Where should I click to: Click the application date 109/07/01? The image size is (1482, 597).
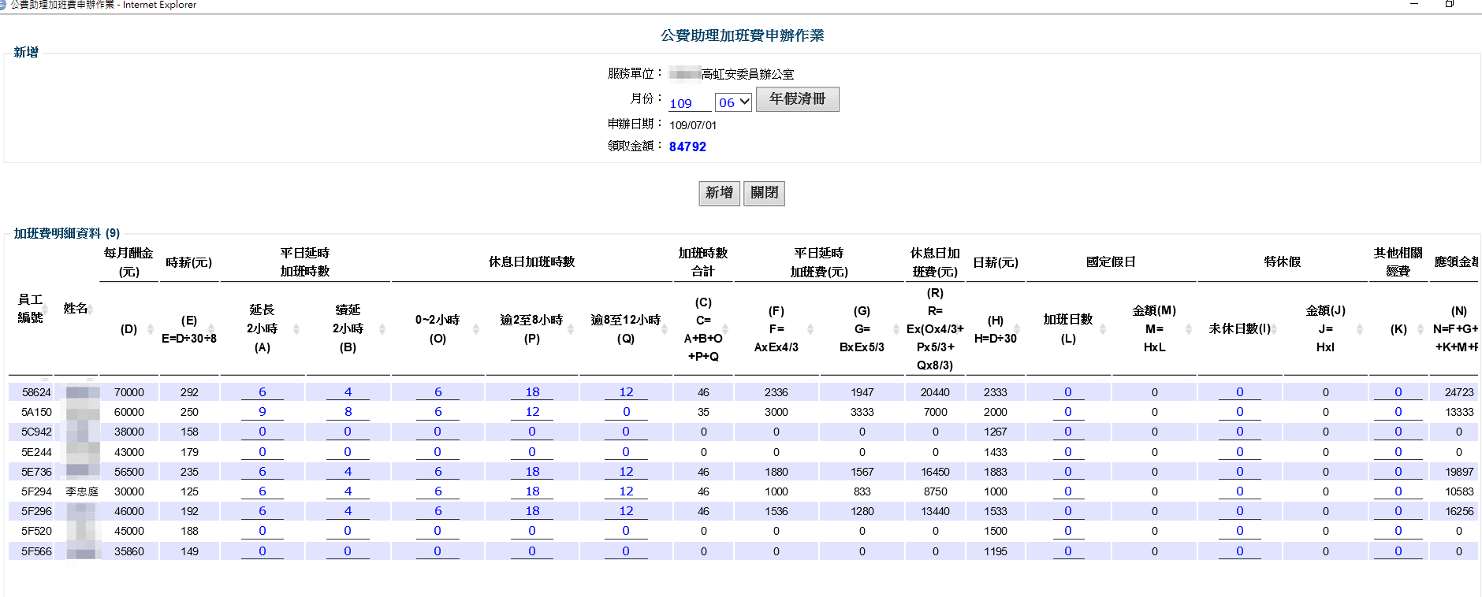pos(693,125)
